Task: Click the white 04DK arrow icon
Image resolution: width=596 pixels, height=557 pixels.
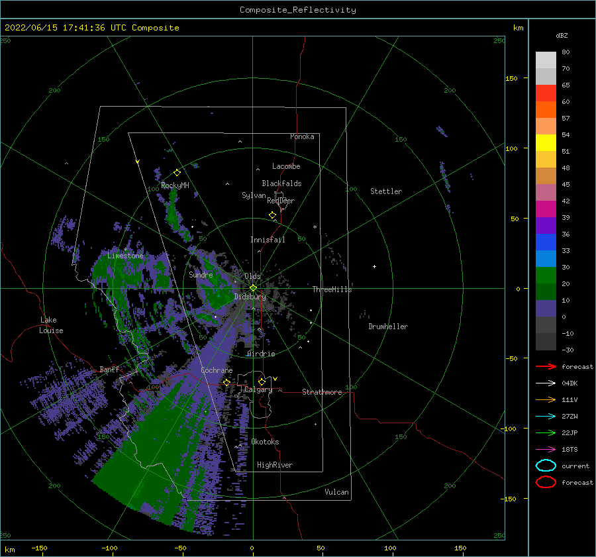Action: tap(546, 383)
